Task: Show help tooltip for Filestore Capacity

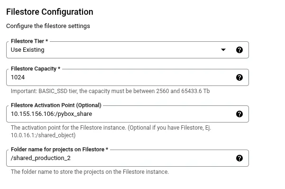Action: (x=239, y=77)
